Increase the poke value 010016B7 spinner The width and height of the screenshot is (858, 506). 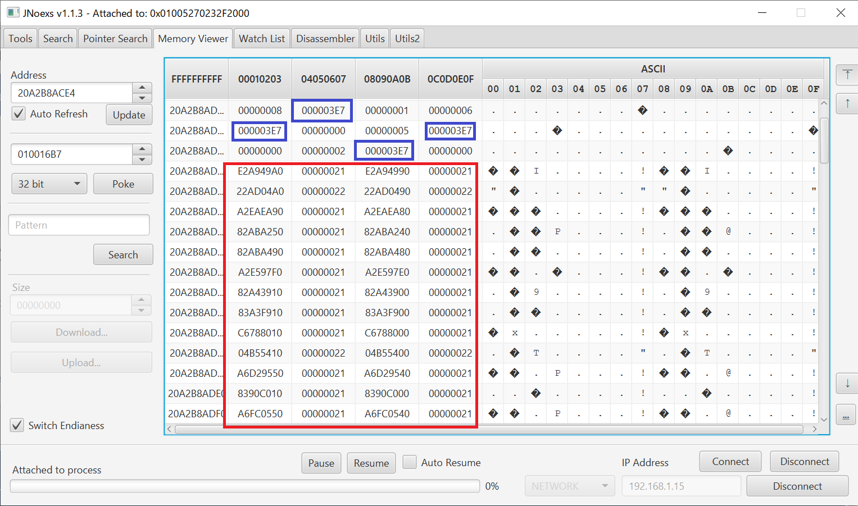coord(142,149)
